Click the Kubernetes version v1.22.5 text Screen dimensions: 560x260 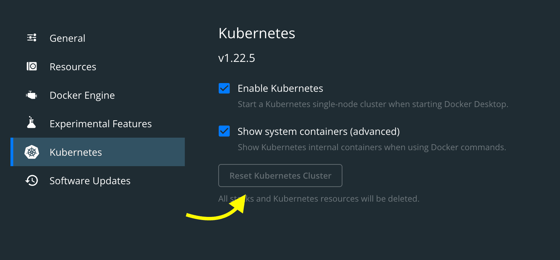tap(236, 58)
